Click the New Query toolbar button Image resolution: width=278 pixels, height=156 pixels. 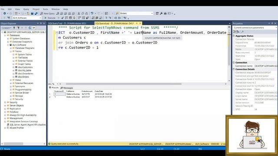[x=47, y=13]
